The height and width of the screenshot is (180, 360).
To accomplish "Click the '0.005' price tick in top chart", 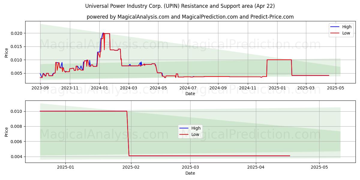I will tap(17, 73).
